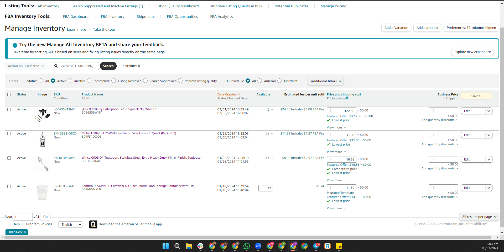This screenshot has height=252, width=504.
Task: Go to Potential Duplicates
Action: 292,6
